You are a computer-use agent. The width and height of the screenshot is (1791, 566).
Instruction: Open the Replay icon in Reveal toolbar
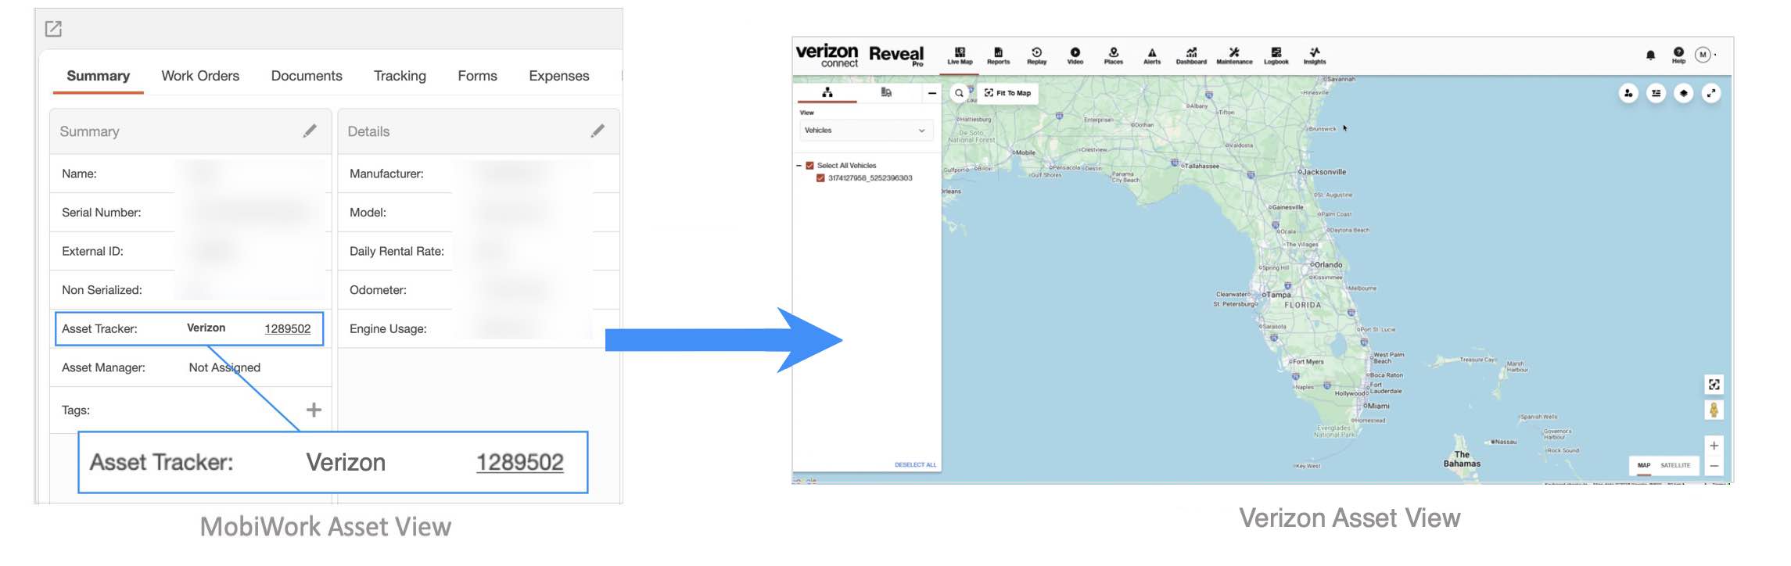(1036, 55)
